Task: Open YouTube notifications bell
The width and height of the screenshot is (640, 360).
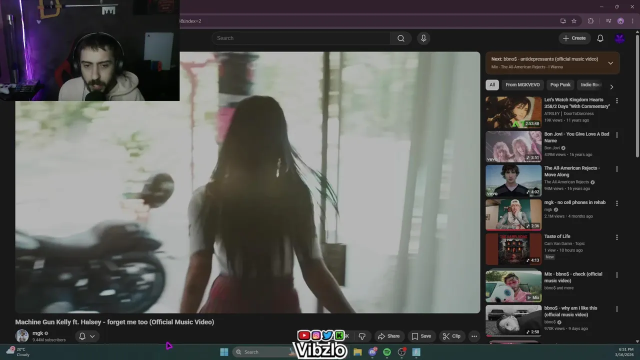Action: click(x=600, y=38)
